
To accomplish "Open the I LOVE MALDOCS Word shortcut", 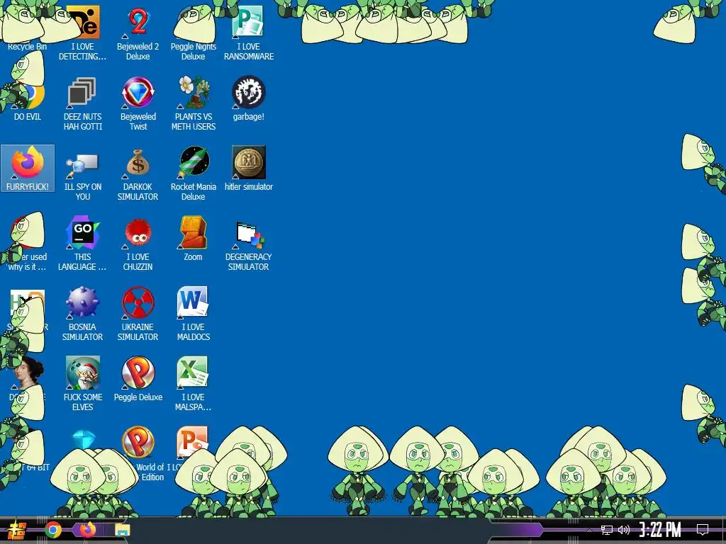I will coord(194,314).
